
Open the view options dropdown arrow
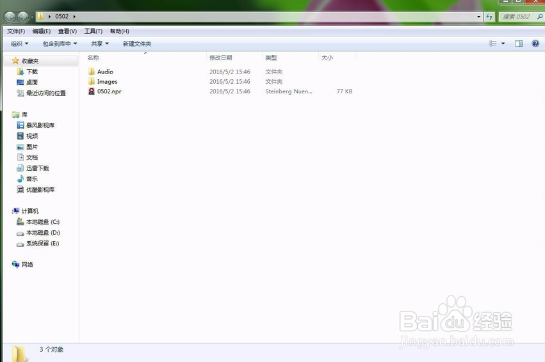(x=503, y=43)
